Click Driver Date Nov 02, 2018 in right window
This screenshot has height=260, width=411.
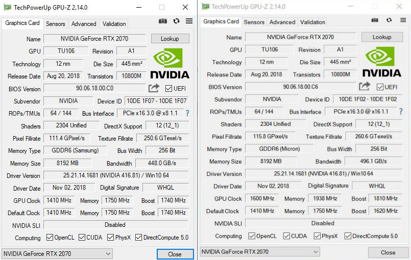[x=273, y=186]
